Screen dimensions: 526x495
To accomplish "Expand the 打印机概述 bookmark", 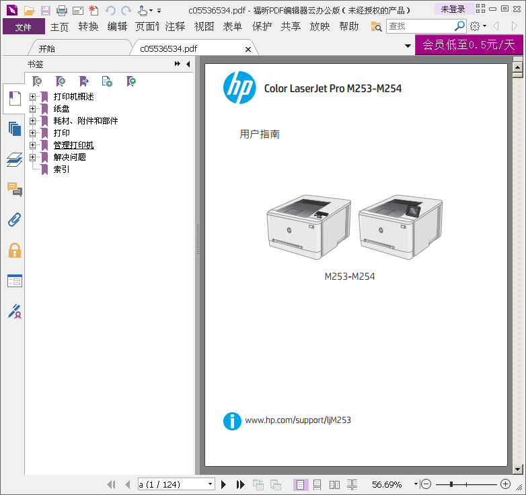I will click(32, 97).
